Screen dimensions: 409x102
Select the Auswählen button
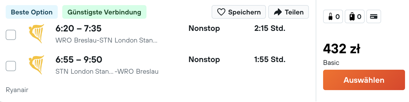tap(364, 80)
